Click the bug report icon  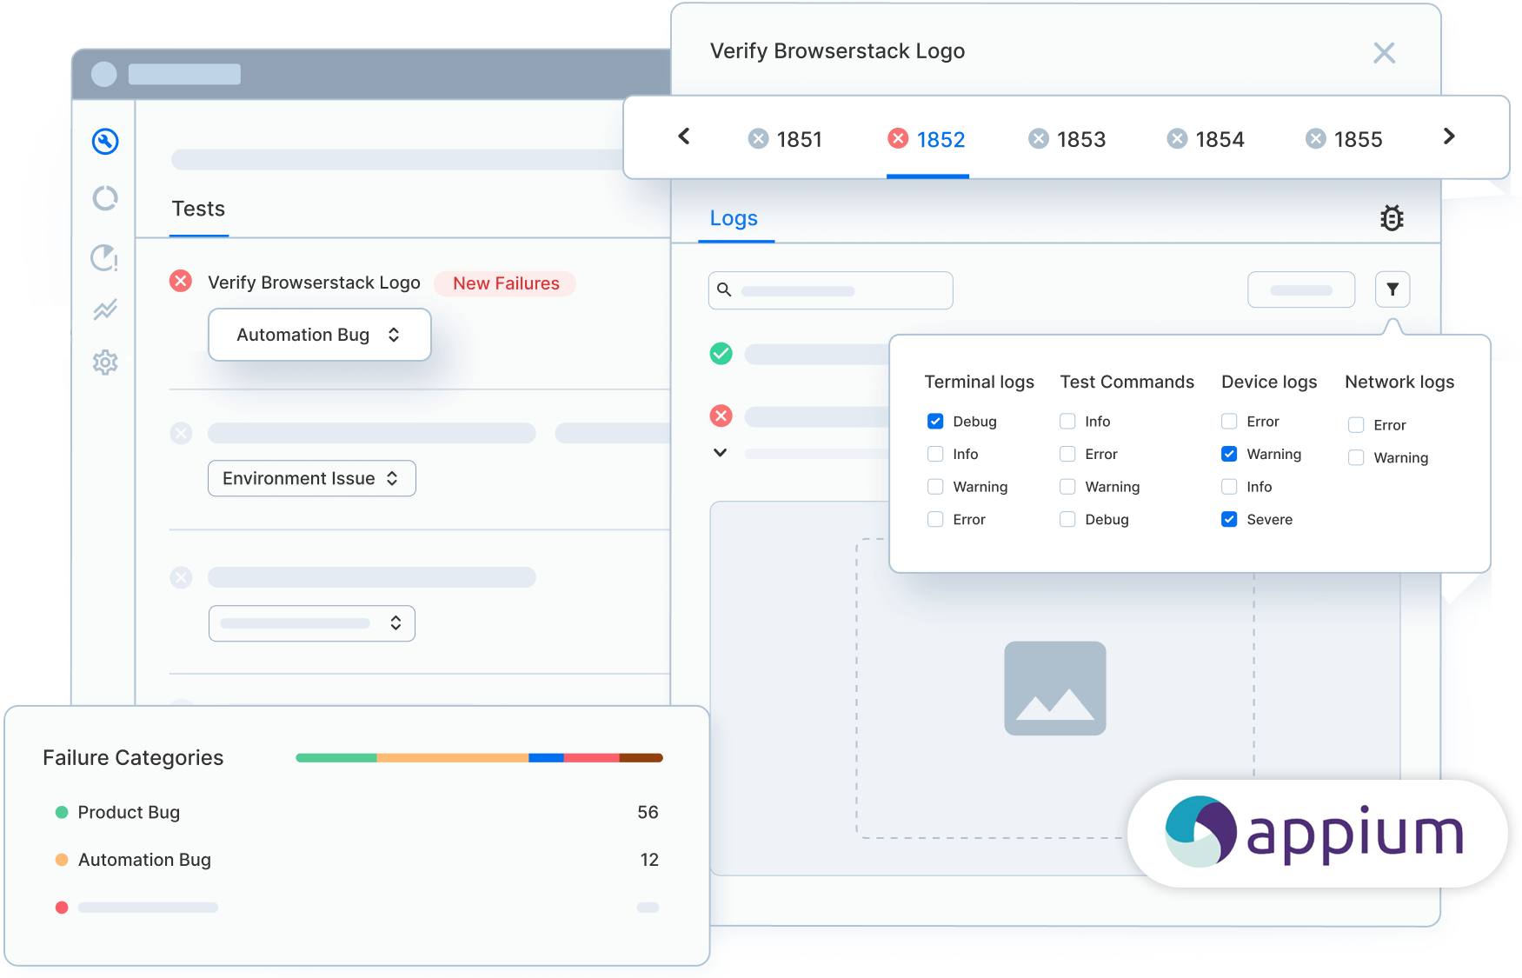pyautogui.click(x=1392, y=218)
